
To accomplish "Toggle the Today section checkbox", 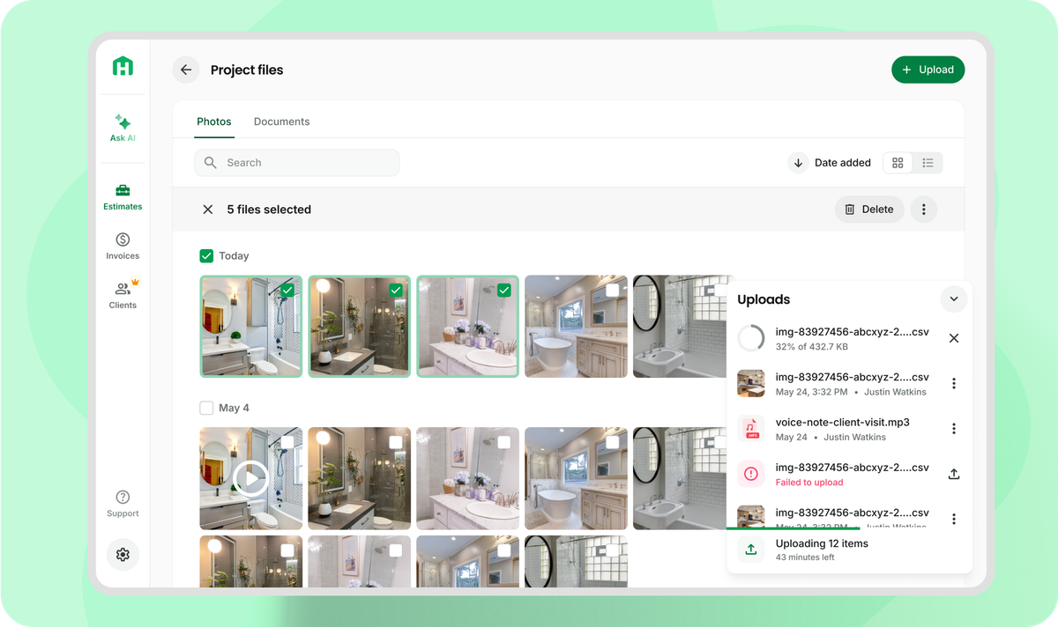I will [x=206, y=256].
